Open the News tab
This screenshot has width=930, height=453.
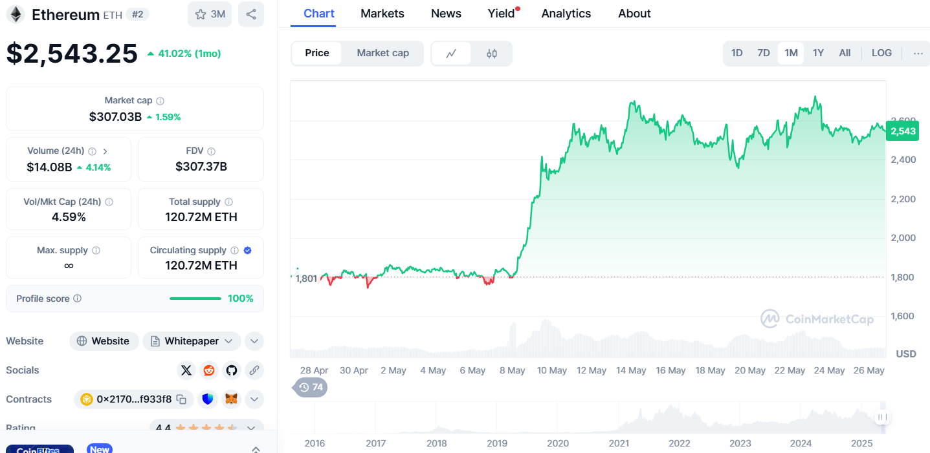point(447,14)
